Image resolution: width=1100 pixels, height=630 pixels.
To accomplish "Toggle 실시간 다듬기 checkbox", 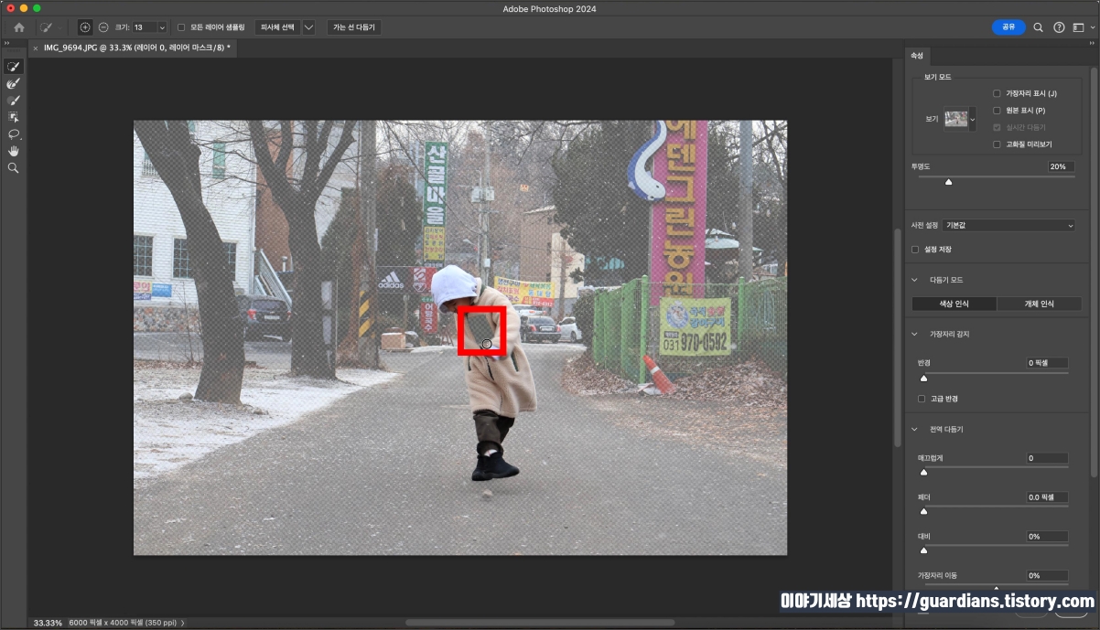I will tap(998, 127).
